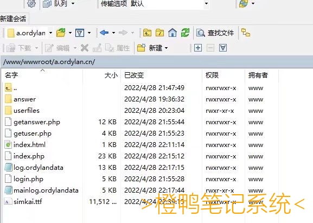Screen dimensions: 313x223
Task: Go to the parent directory icon
Action: [x=147, y=33]
